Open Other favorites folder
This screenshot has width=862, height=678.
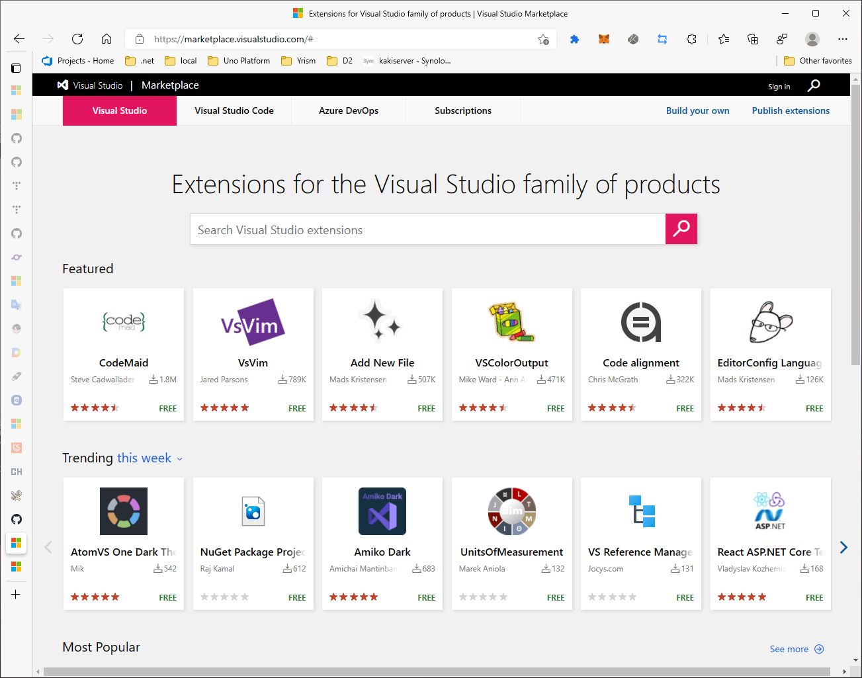pos(818,61)
